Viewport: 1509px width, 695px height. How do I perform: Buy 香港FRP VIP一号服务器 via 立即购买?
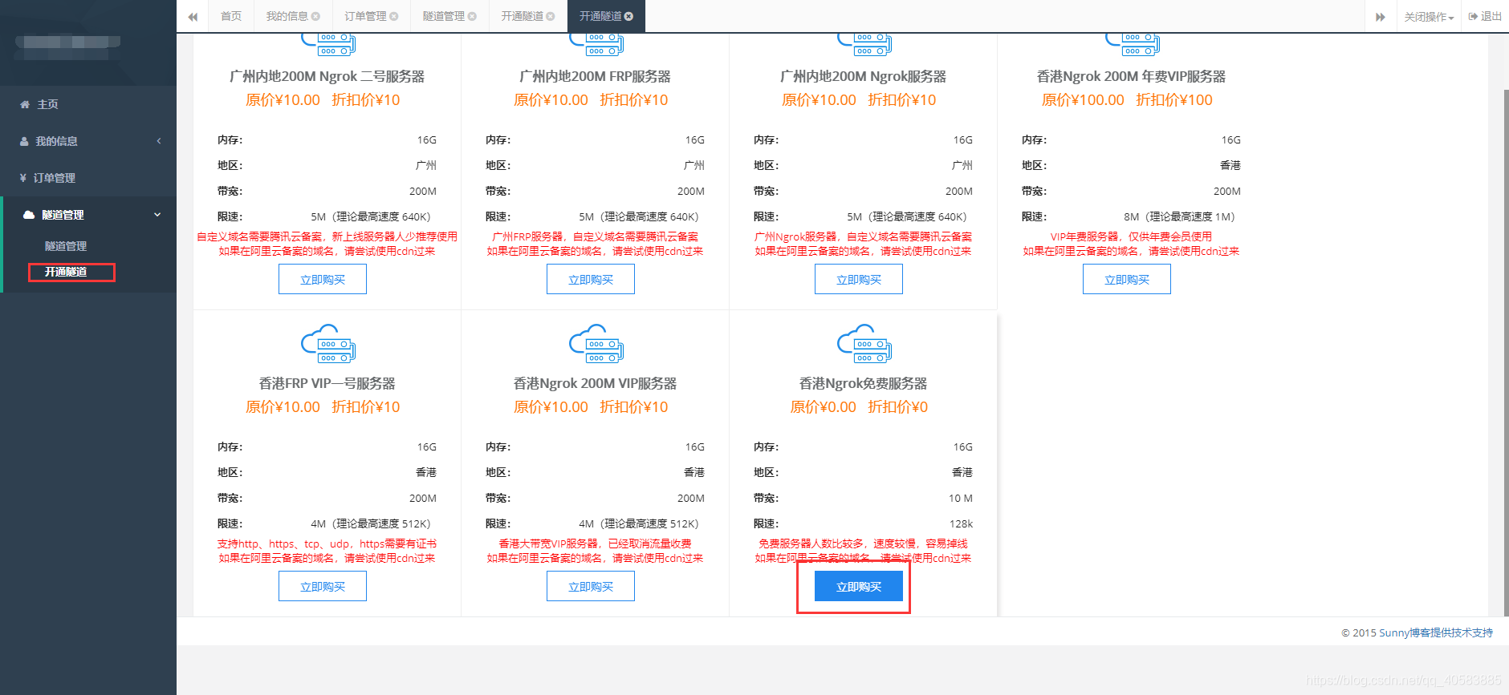pos(323,587)
